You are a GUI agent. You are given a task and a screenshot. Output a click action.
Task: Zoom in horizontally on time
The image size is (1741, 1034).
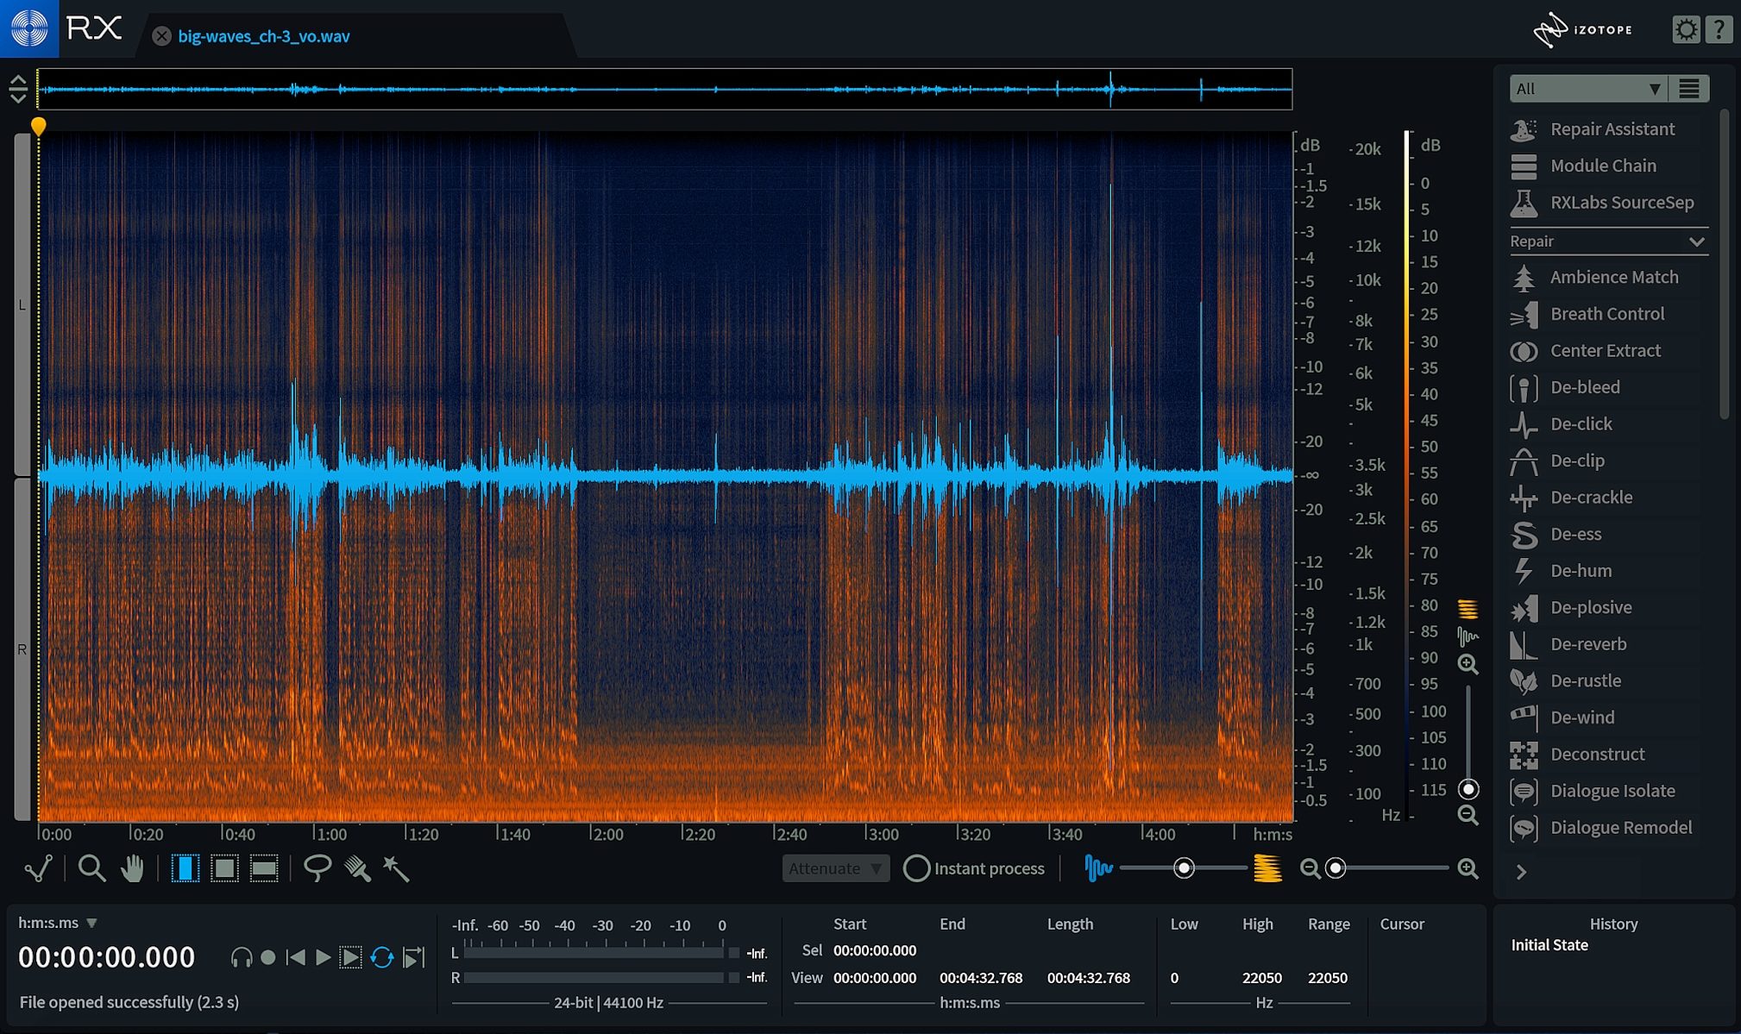(1468, 868)
